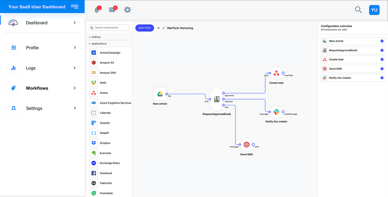Click the rejected output port
The image size is (388, 197).
224,99
